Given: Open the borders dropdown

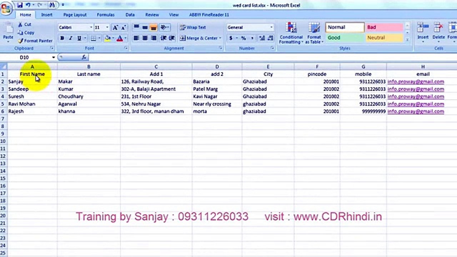Looking at the screenshot, I should (99, 38).
